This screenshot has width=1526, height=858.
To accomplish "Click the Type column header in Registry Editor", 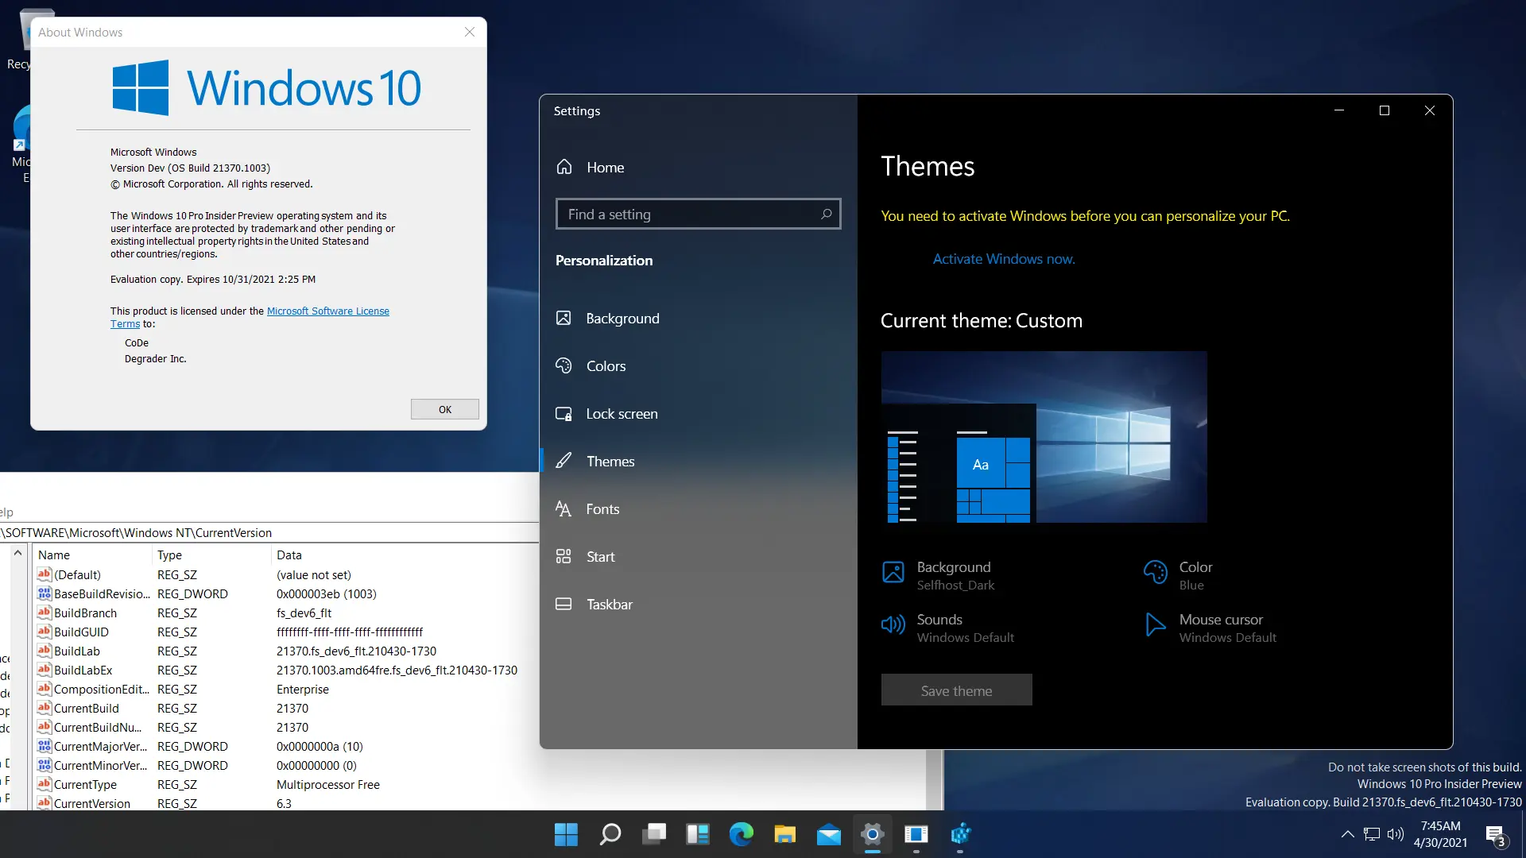I will (x=211, y=555).
